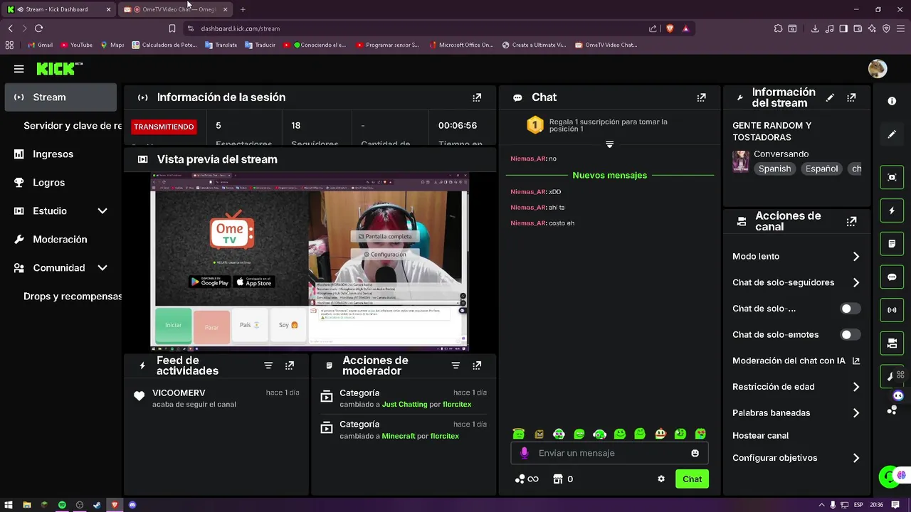Viewport: 911px width, 512px height.
Task: Open Translate bookmark in bookmarks bar
Action: pos(221,45)
